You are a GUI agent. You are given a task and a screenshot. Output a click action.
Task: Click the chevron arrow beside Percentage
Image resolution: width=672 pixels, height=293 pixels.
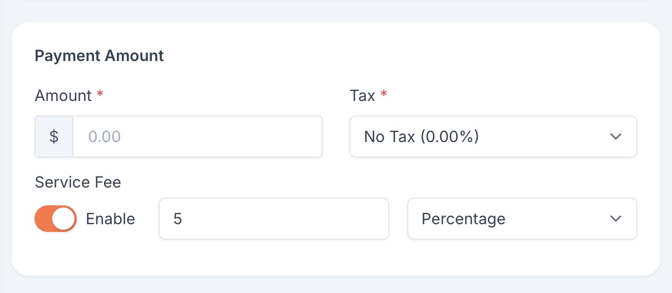615,219
